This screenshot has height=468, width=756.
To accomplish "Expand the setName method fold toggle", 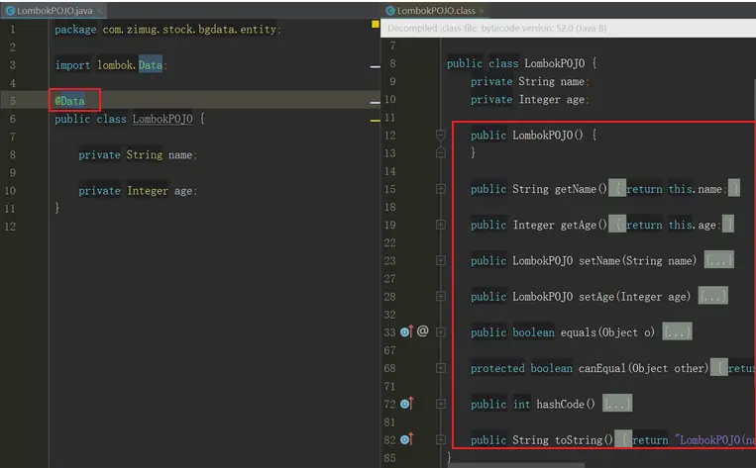I will (x=441, y=260).
